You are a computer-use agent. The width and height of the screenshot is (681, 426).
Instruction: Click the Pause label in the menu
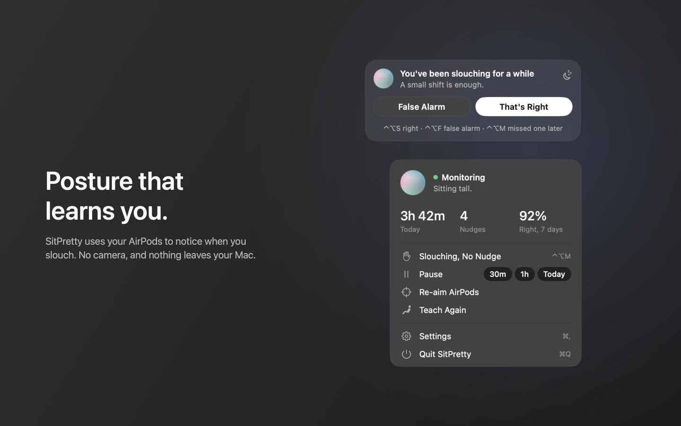point(431,274)
